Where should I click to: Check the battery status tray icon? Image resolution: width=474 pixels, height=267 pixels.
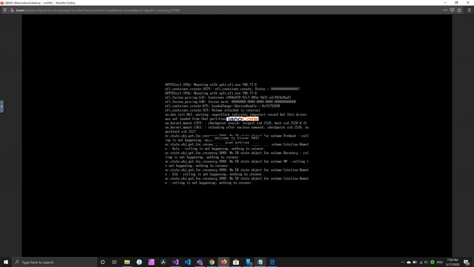[414, 262]
